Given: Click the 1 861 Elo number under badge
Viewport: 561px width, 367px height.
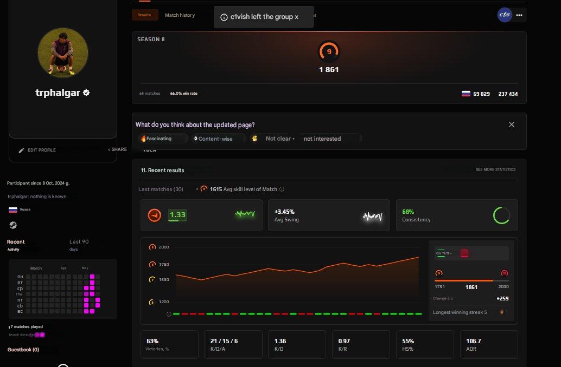Looking at the screenshot, I should click(329, 70).
